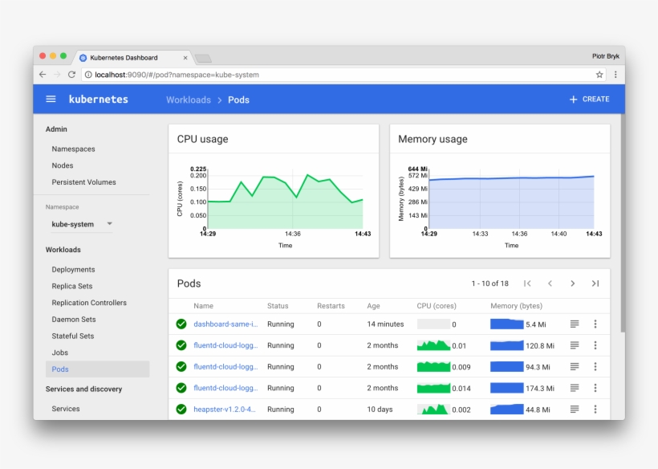Open a new browser tab
658x469 pixels.
[x=204, y=59]
